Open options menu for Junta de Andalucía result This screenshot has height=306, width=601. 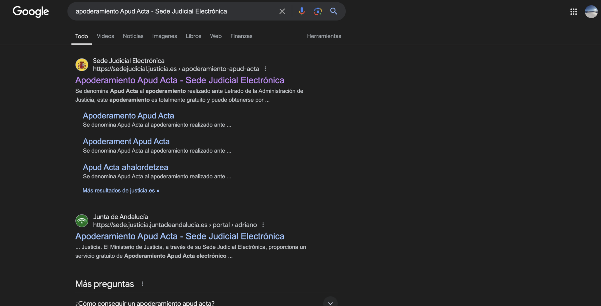tap(263, 225)
